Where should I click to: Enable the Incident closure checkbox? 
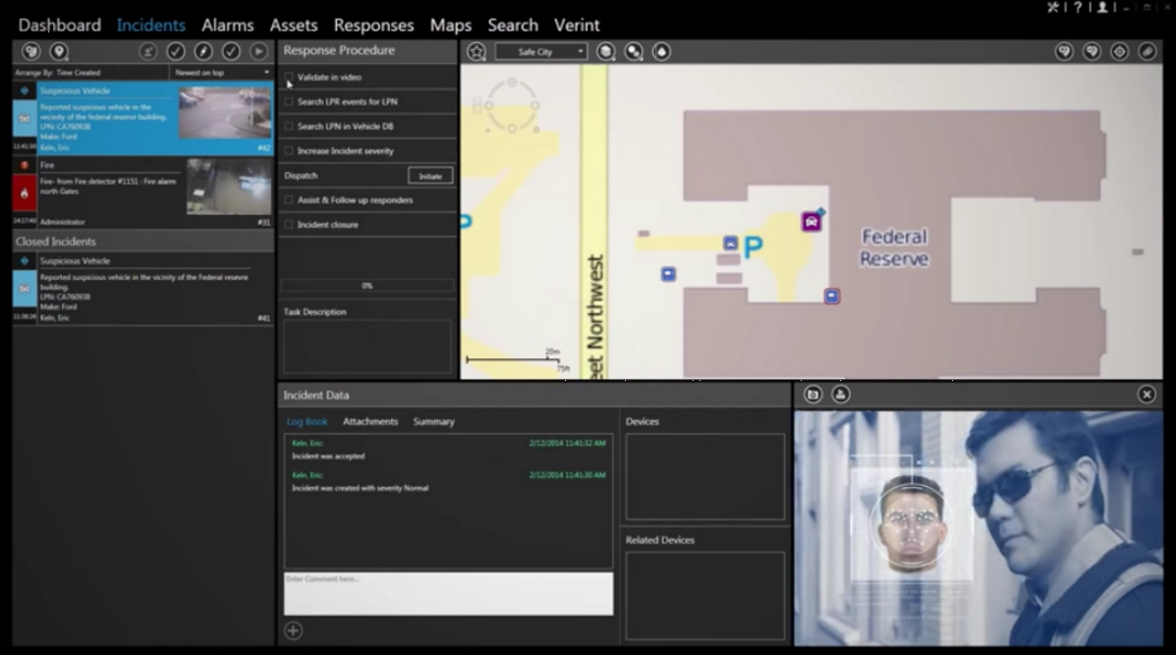(289, 225)
